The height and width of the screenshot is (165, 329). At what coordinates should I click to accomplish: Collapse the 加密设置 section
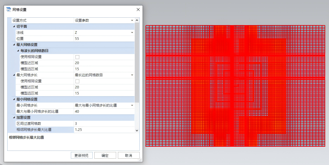(14, 118)
